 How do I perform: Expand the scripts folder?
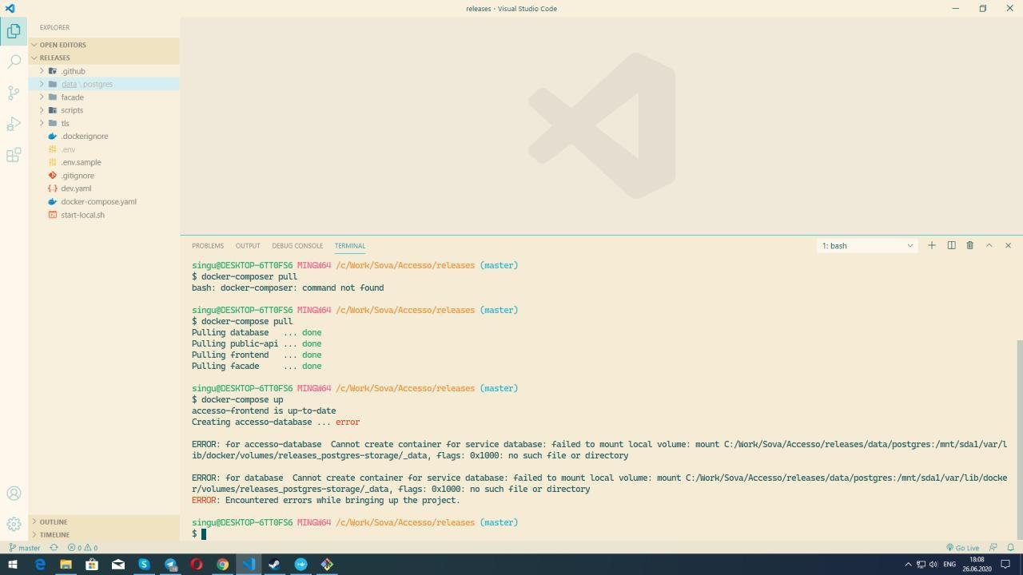[x=104, y=110]
